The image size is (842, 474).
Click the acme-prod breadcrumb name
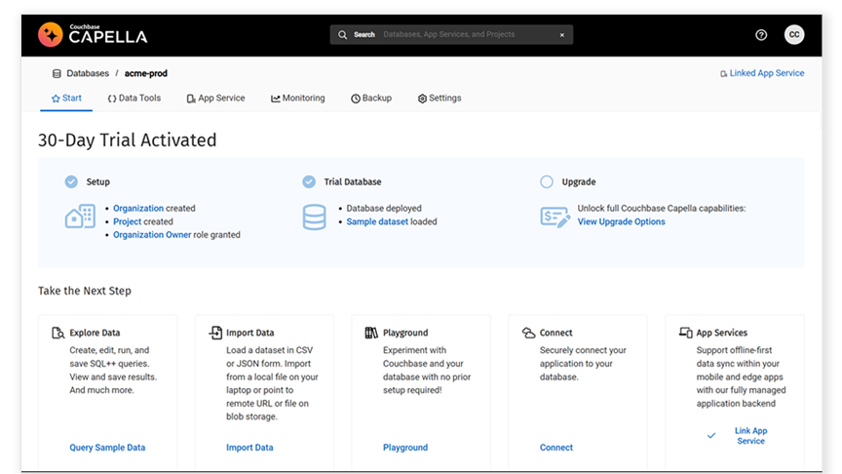point(145,73)
